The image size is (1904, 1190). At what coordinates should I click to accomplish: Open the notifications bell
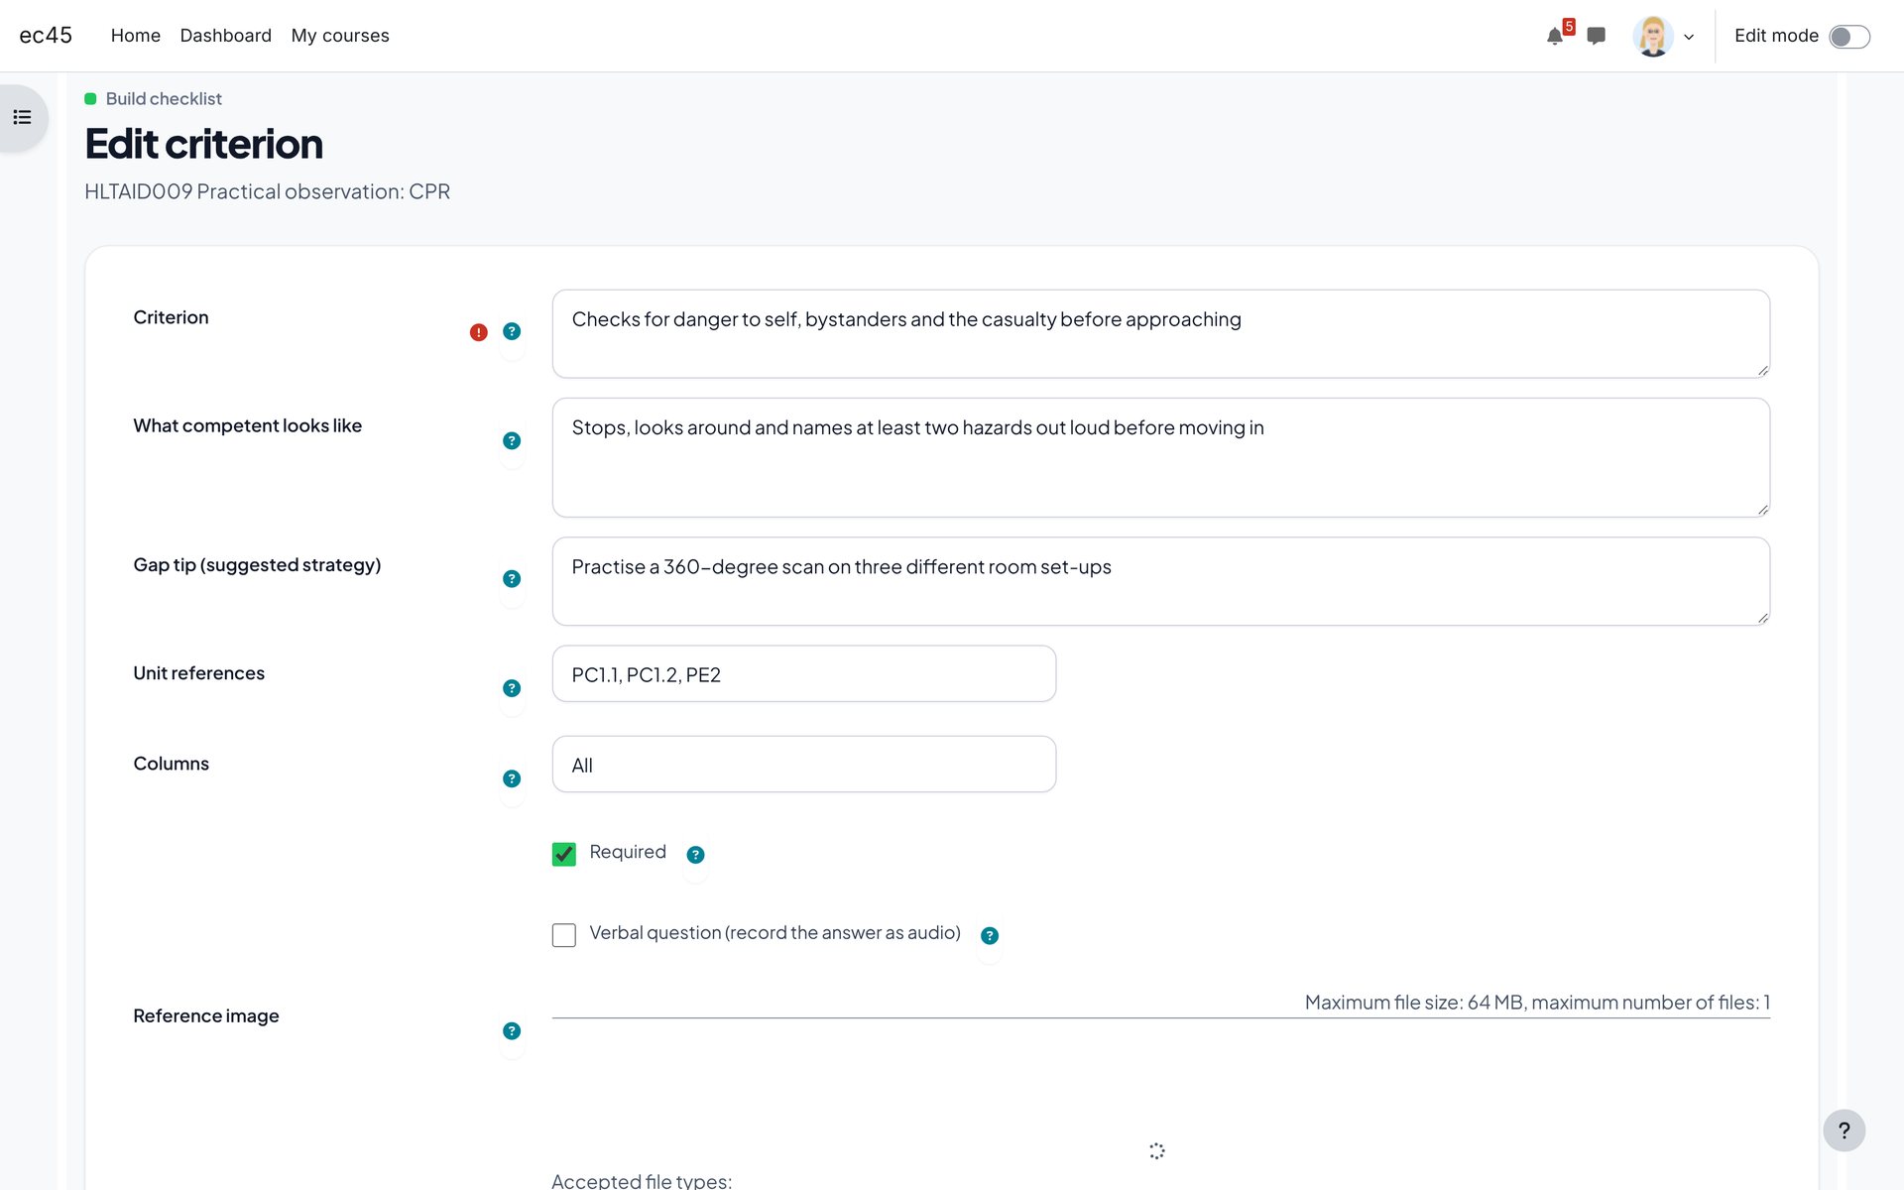point(1554,37)
